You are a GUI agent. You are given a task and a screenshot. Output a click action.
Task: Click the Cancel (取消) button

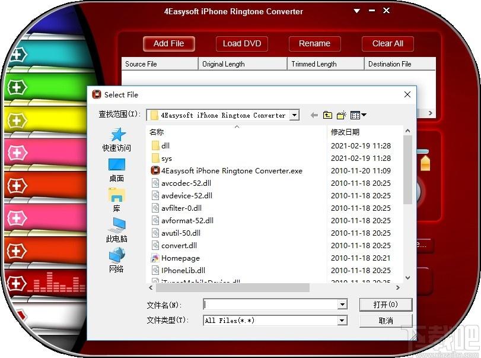coord(386,321)
